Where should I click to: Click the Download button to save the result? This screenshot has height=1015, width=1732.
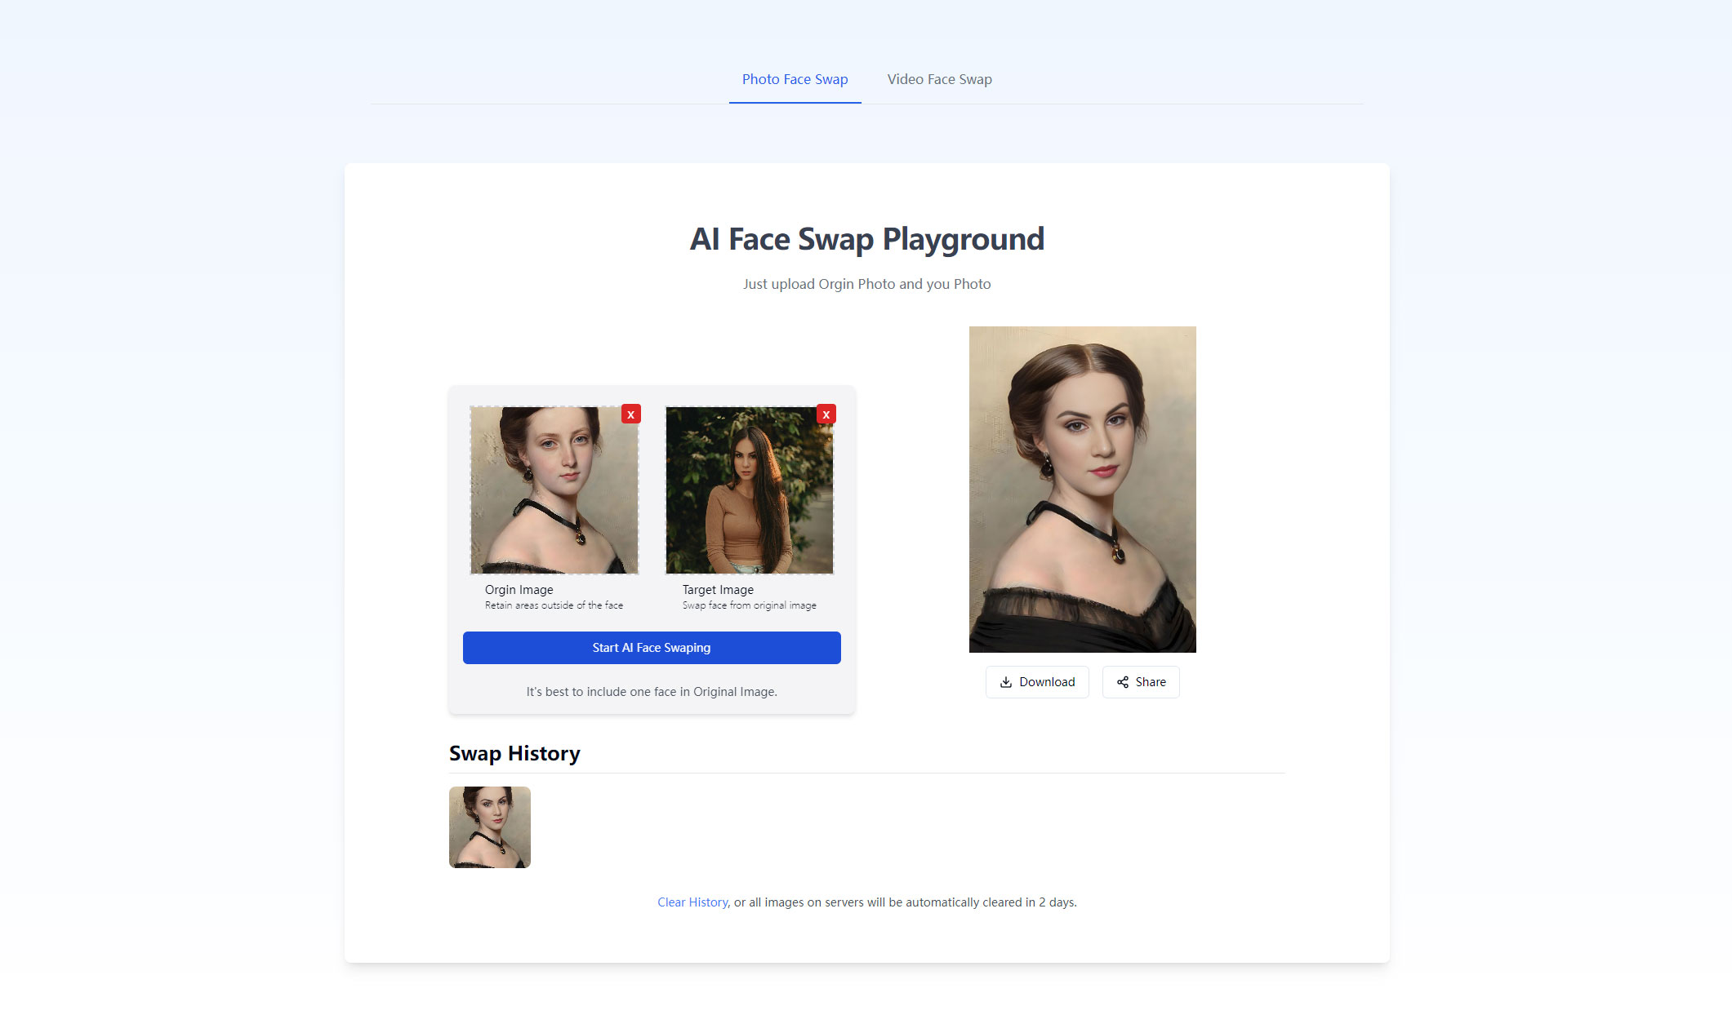[x=1037, y=682]
